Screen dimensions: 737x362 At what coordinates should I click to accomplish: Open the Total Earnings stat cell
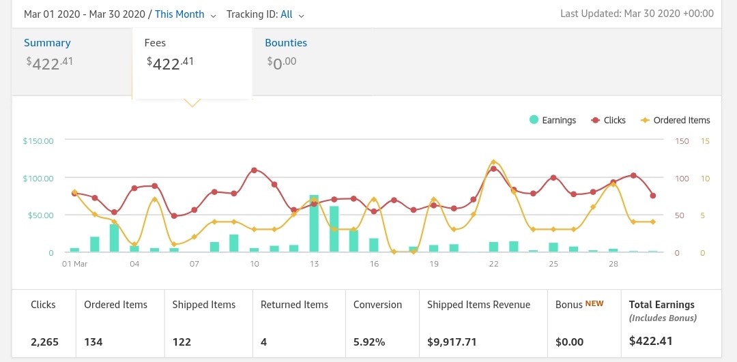[x=670, y=323]
